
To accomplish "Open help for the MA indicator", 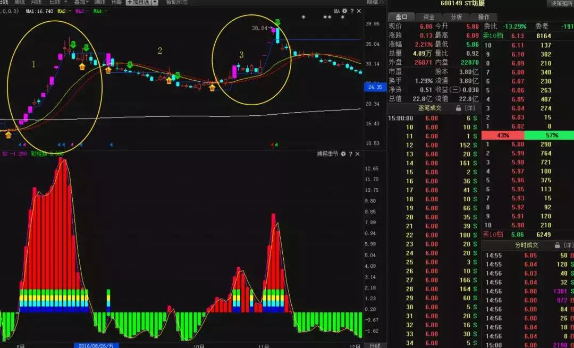I will coord(352,11).
